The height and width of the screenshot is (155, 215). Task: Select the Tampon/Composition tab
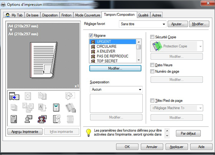pos(119,15)
